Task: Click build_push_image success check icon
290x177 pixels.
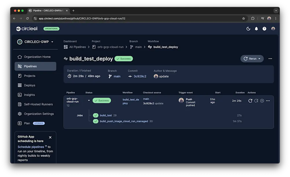Action: tap(96, 121)
